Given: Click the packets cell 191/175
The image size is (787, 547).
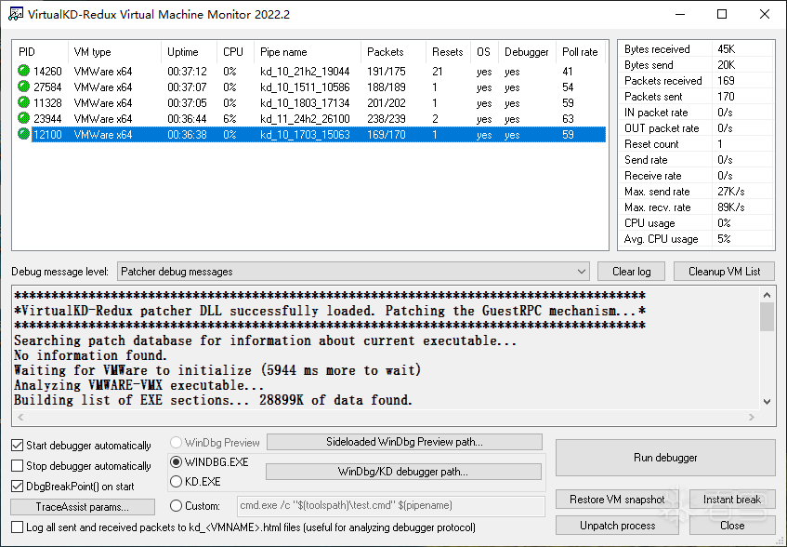Looking at the screenshot, I should coord(386,72).
